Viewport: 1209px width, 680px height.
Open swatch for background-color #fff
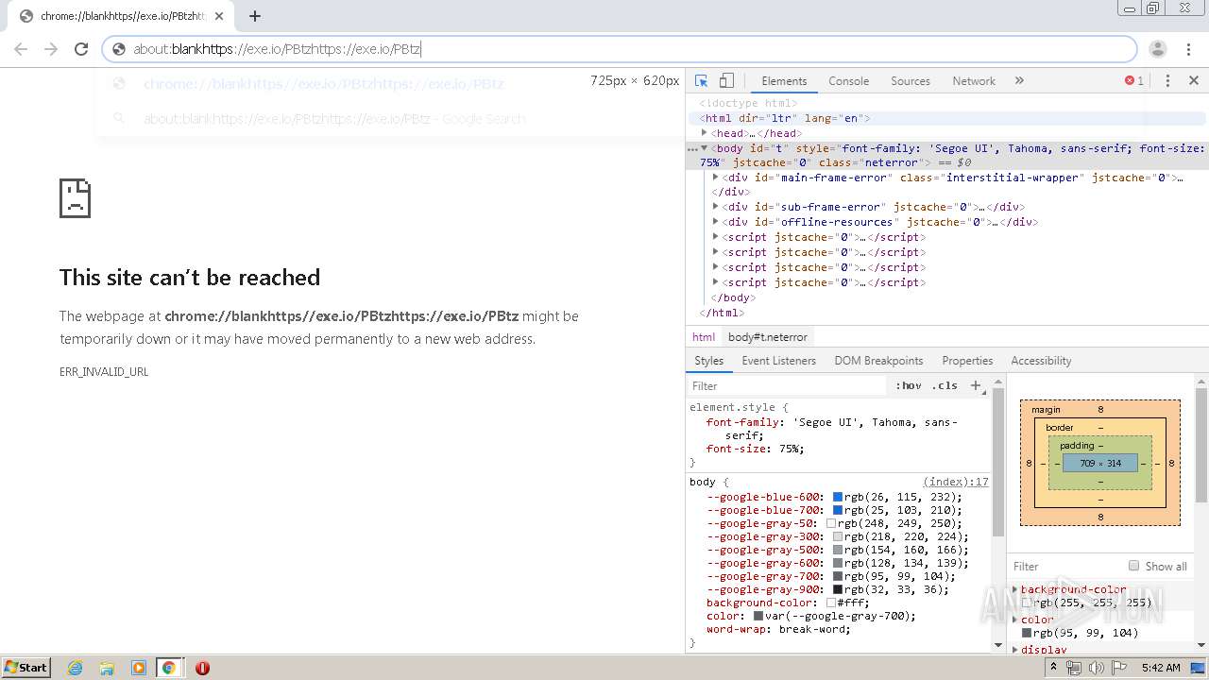pos(831,603)
